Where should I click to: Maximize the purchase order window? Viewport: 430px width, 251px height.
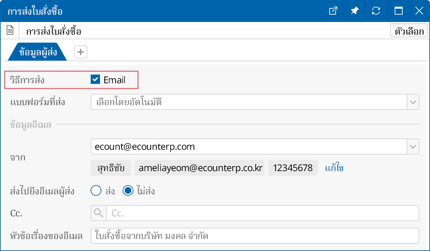click(398, 11)
